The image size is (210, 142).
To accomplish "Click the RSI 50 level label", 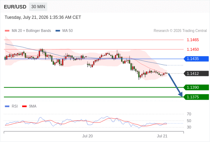I will pos(189,121).
